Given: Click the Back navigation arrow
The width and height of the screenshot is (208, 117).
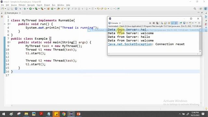Looking at the screenshot, I should pyautogui.click(x=105, y=9).
